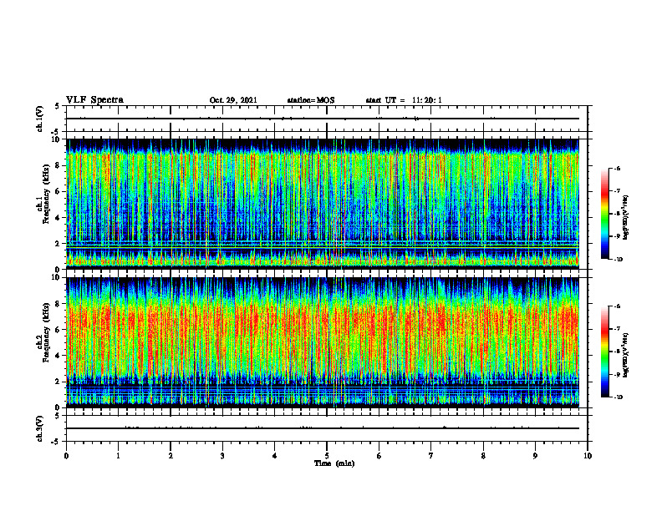
Task: Click the "station=MOS" header text
Action: pyautogui.click(x=311, y=100)
